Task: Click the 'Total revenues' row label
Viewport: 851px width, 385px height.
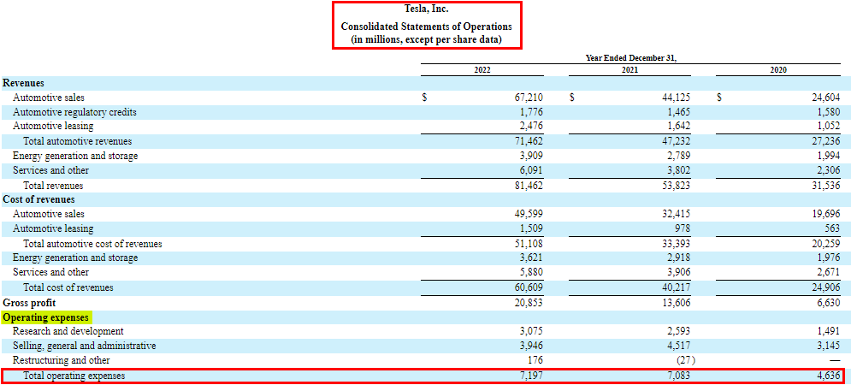Action: tap(53, 185)
